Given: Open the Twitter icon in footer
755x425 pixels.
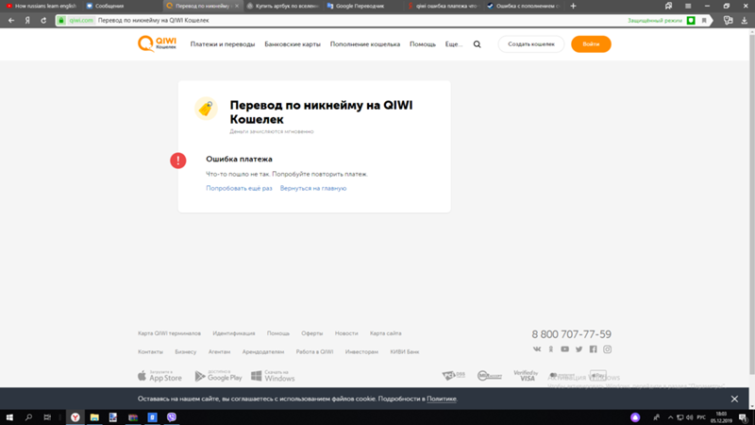Looking at the screenshot, I should pos(579,349).
